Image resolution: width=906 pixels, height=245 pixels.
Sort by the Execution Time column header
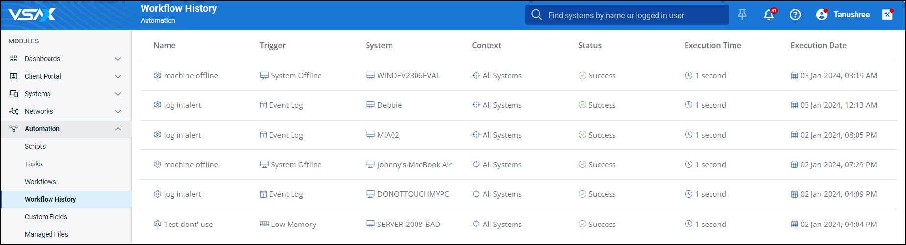[713, 45]
